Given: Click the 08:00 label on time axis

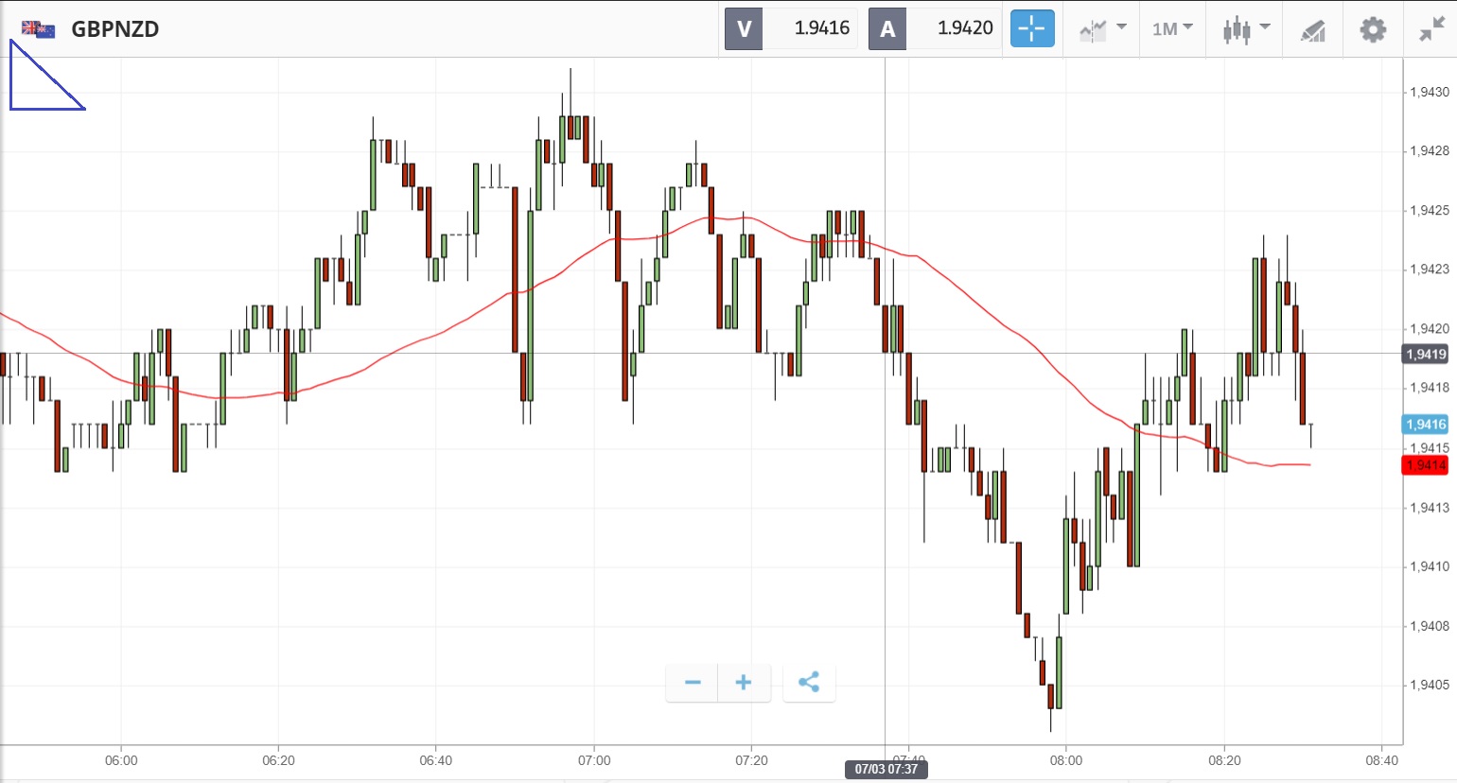Looking at the screenshot, I should click(x=1066, y=760).
